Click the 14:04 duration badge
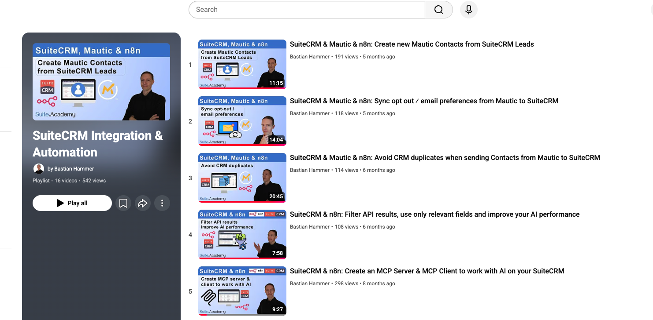The height and width of the screenshot is (320, 653). click(x=276, y=140)
